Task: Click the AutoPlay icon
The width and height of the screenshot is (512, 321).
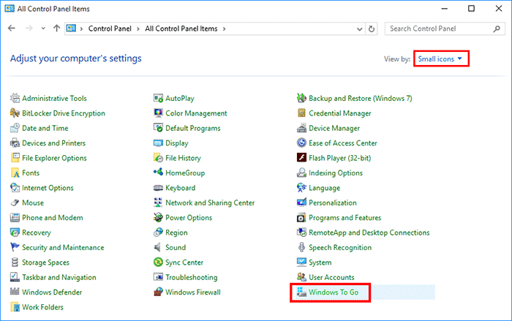Action: [158, 98]
